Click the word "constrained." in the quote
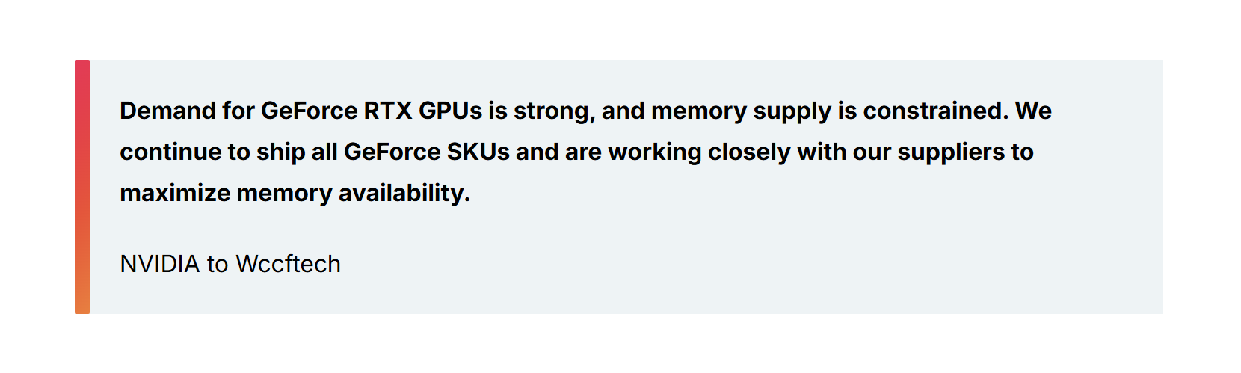Screen dimensions: 1241x373 click(936, 111)
